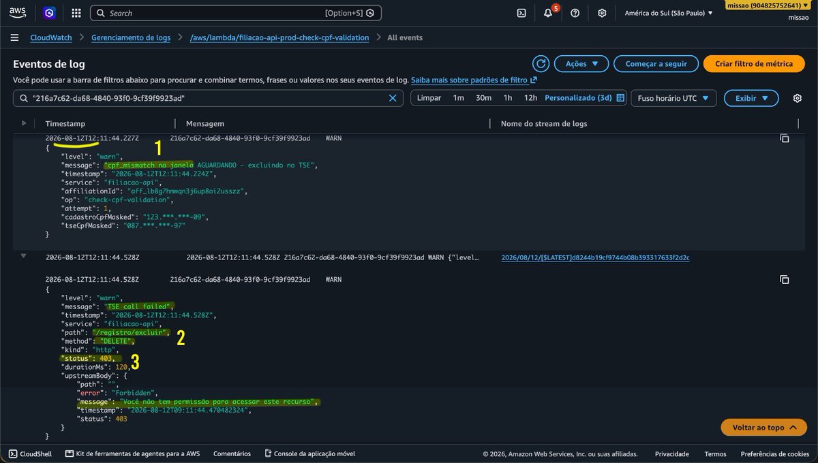Image resolution: width=818 pixels, height=463 pixels.
Task: Open the settings gear in top bar
Action: coord(602,13)
